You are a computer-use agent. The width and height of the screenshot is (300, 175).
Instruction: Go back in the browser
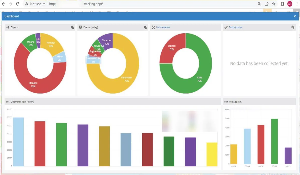point(3,4)
